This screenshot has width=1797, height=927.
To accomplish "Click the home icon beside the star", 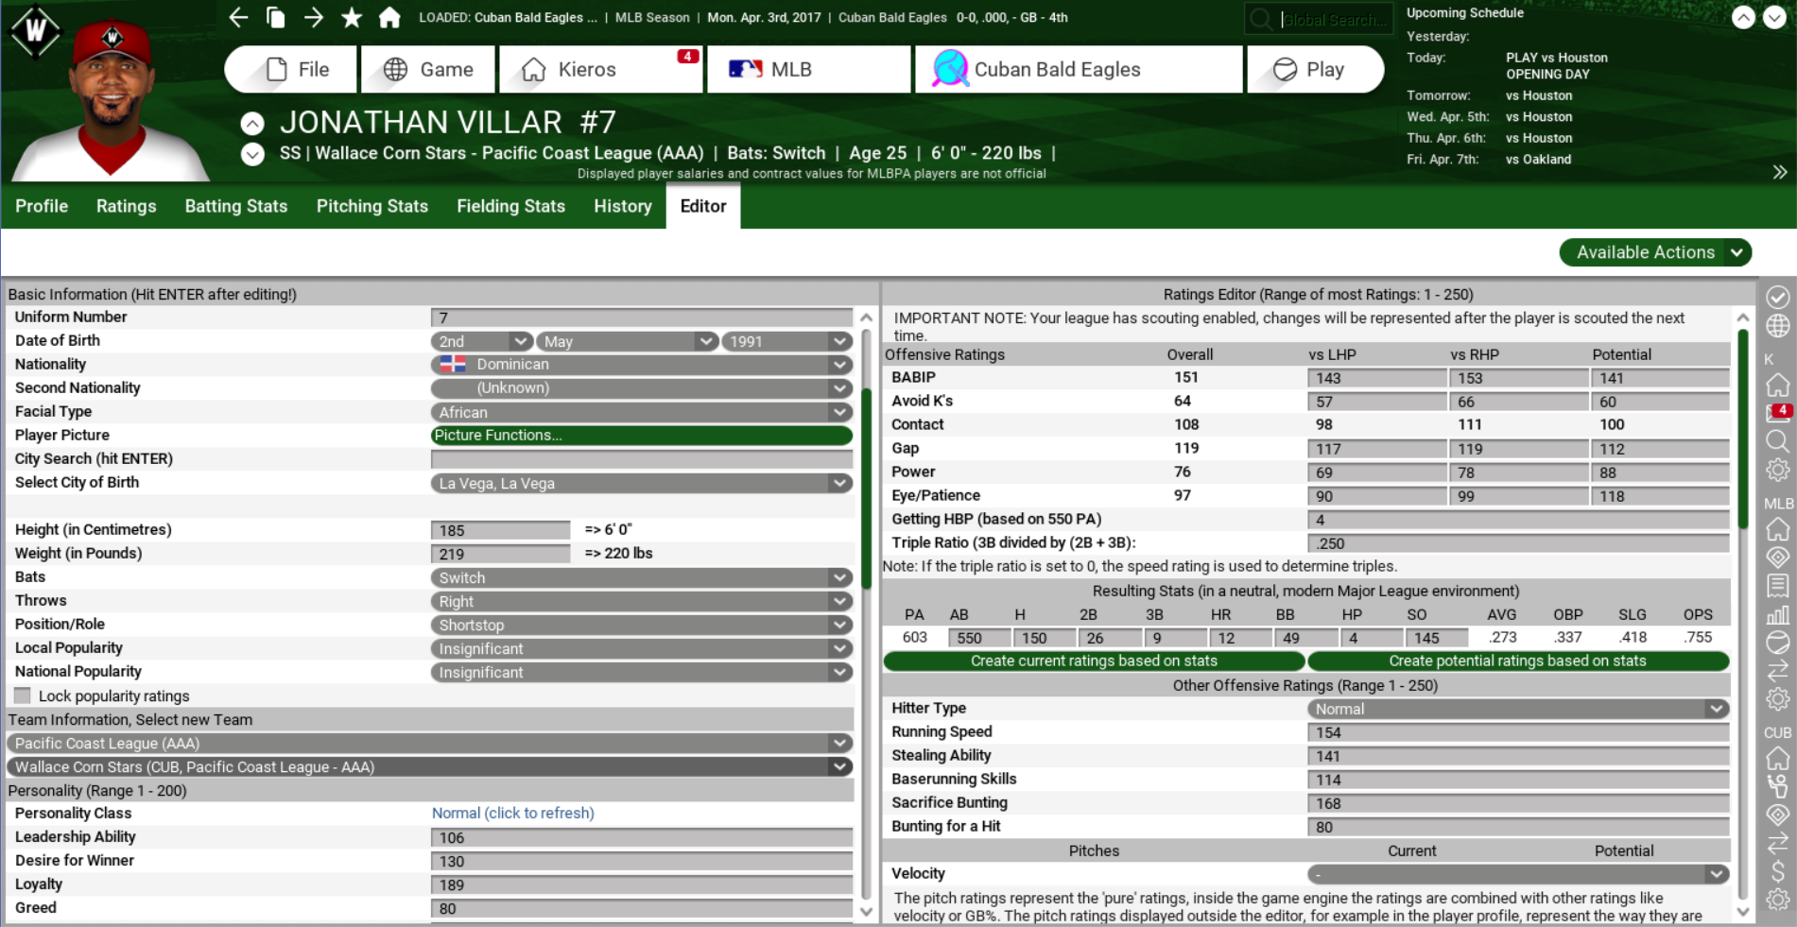I will pos(389,17).
